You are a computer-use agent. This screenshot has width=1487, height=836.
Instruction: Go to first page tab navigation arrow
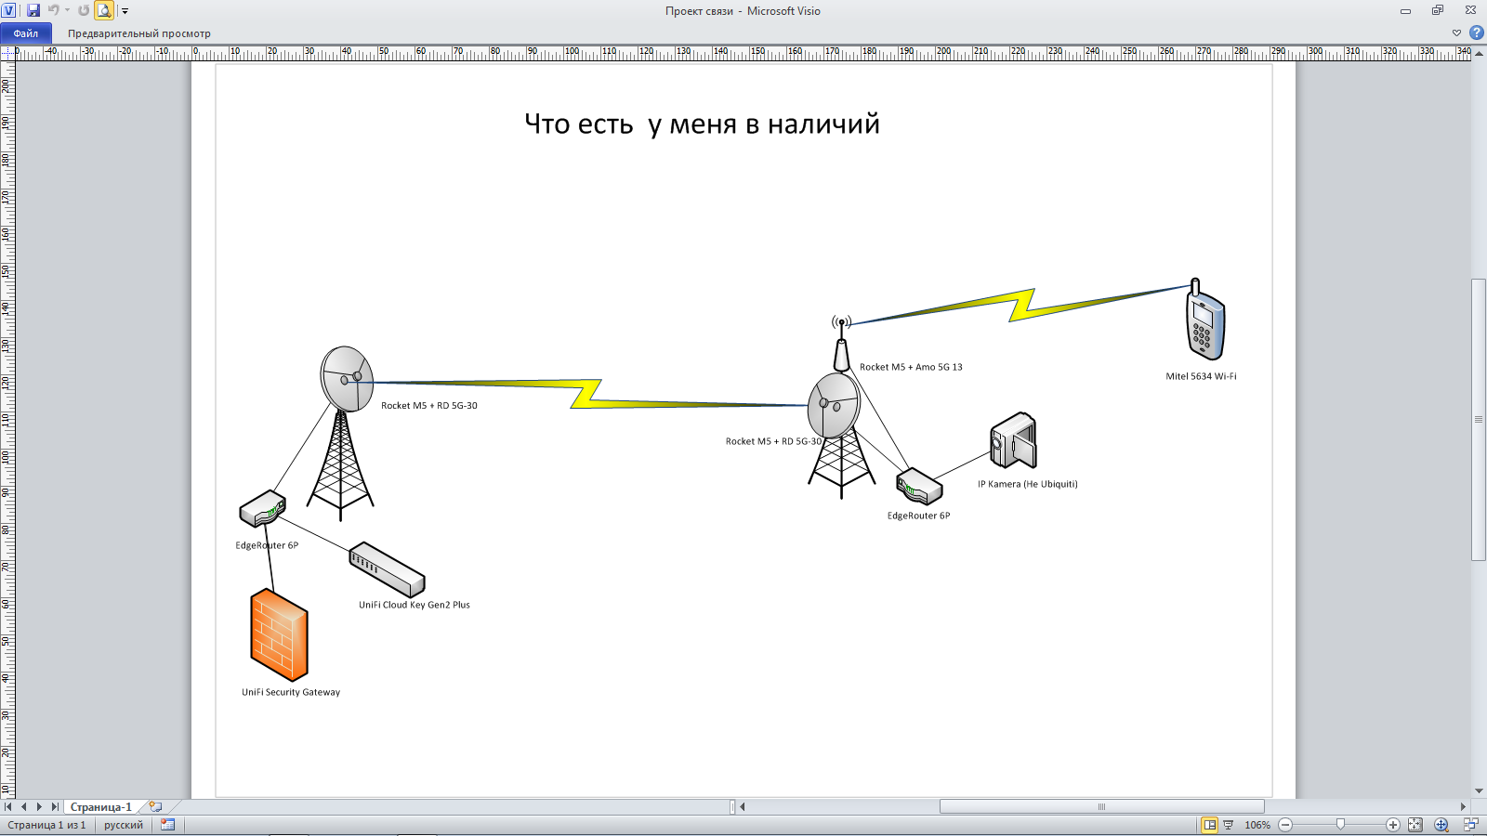coord(9,807)
